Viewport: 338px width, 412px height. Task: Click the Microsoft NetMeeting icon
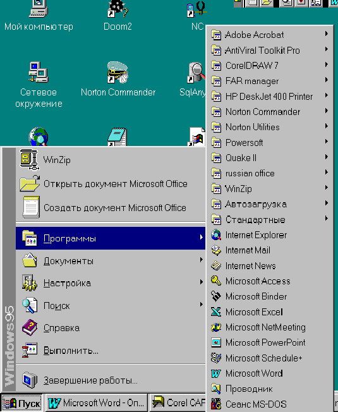coord(216,327)
